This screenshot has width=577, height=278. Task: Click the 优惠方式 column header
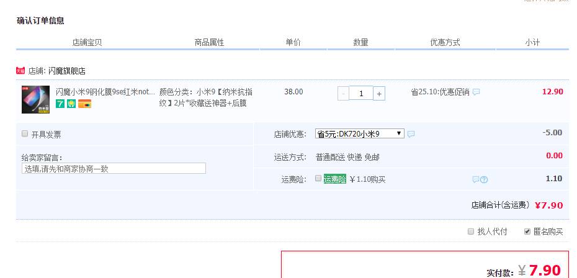pyautogui.click(x=445, y=42)
